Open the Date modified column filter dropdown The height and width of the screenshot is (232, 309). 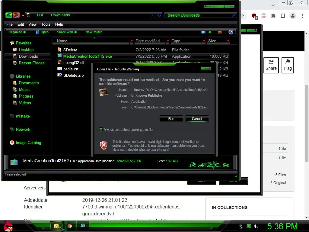point(168,41)
